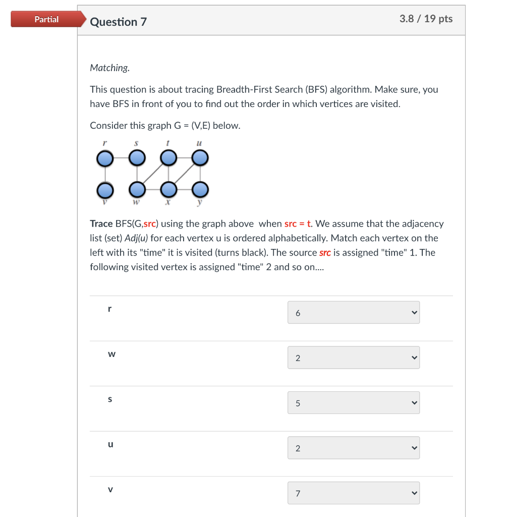
Task: Click the graph vertex labeled w
Action: tap(137, 190)
